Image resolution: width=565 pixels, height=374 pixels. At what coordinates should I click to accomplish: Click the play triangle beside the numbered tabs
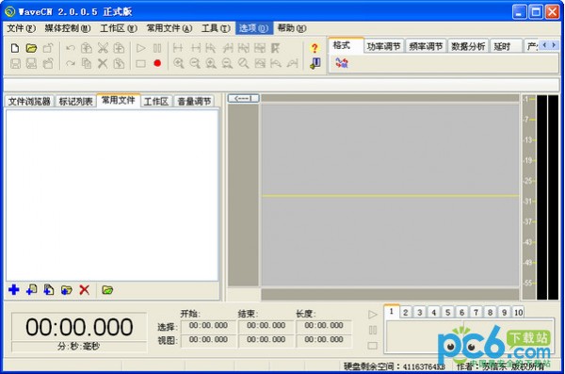(373, 315)
